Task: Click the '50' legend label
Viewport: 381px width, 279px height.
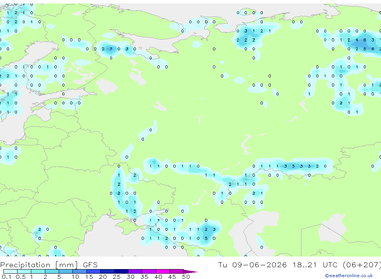Action: pos(186,277)
